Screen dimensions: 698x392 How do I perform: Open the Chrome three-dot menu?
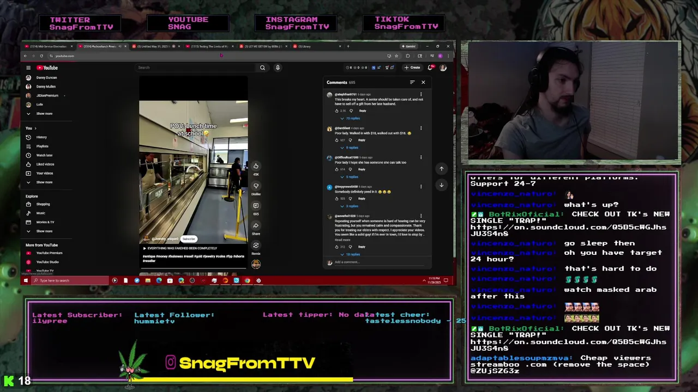pos(449,56)
